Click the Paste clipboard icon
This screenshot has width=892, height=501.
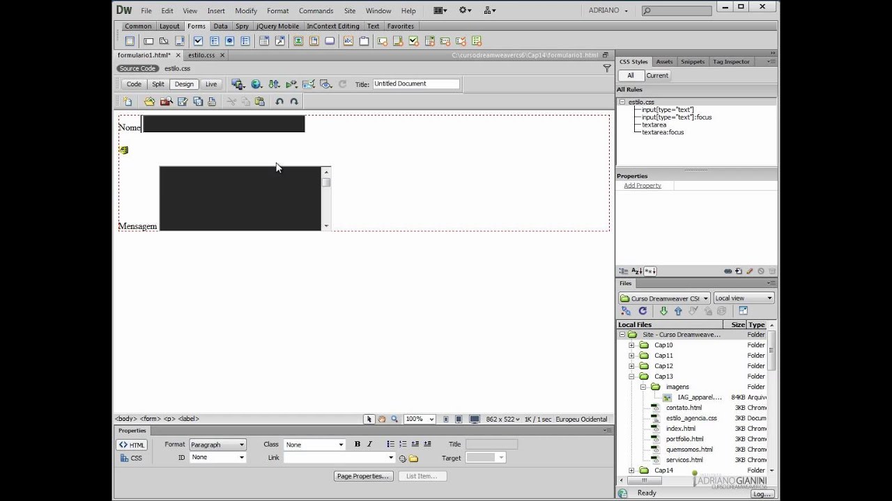260,102
